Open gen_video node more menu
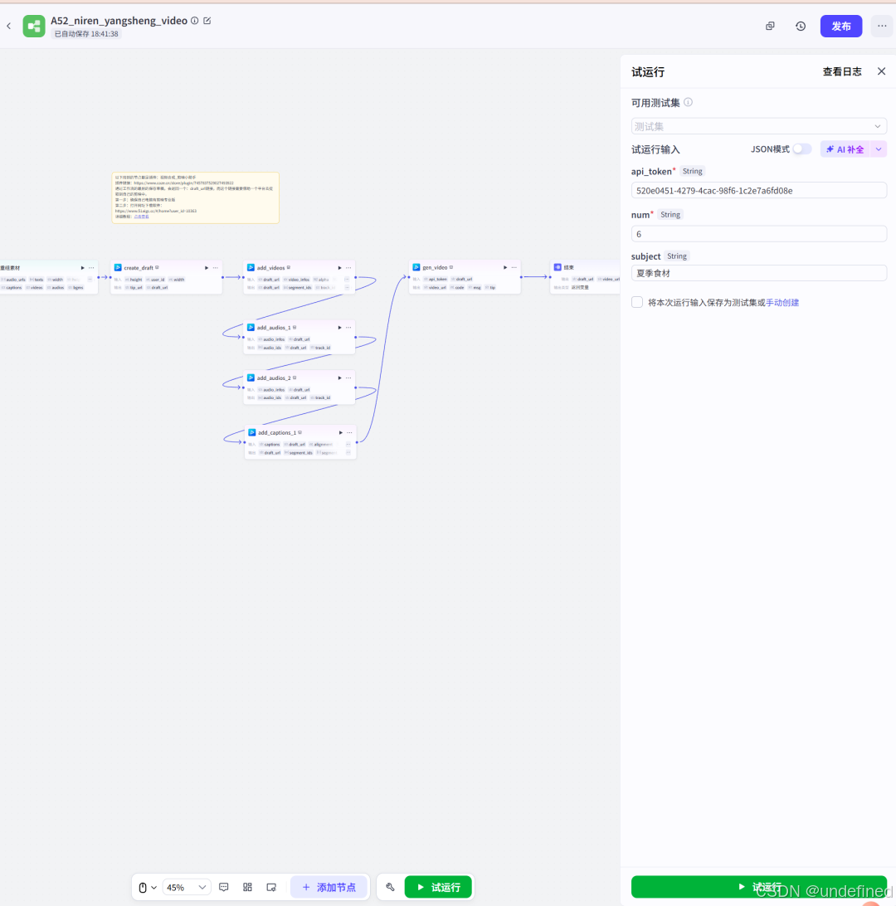 pos(514,267)
